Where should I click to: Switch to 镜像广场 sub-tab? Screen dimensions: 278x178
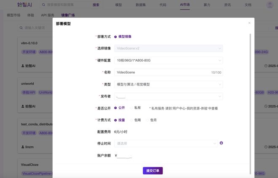click(x=68, y=15)
